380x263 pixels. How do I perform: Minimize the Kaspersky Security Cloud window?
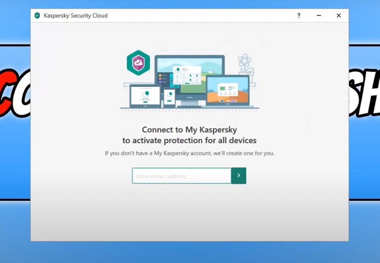pyautogui.click(x=319, y=16)
